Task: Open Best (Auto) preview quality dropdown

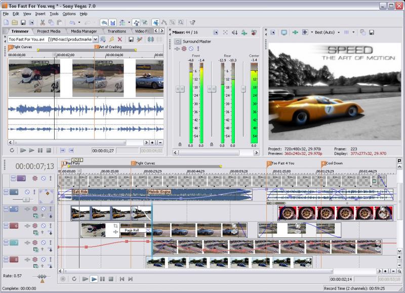Action: [x=339, y=32]
